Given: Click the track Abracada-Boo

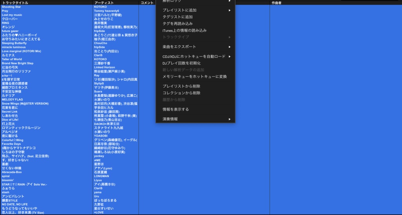Looking at the screenshot, I should pos(11,172).
